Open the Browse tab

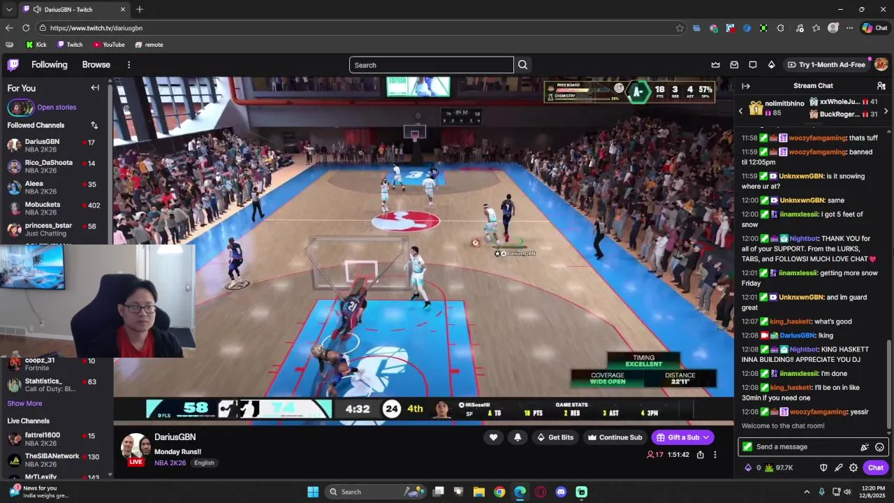(96, 65)
